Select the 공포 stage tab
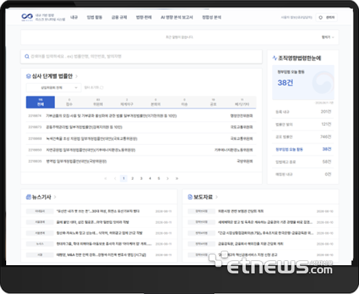Screen dimensions: 359x294 click(213, 102)
